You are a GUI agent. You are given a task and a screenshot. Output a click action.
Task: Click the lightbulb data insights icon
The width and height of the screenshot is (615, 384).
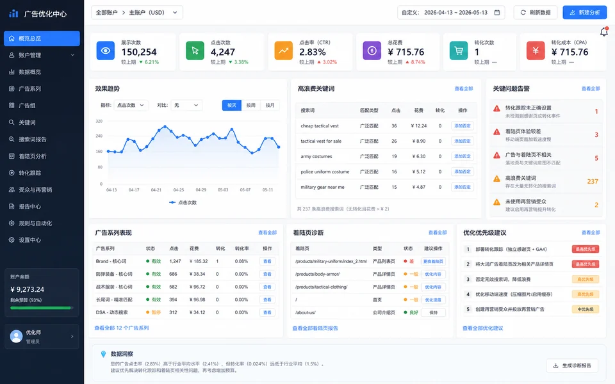[103, 354]
